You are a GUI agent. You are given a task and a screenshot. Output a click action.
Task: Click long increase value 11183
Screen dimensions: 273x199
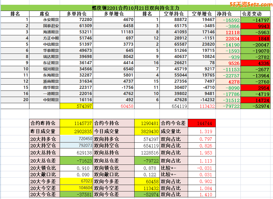pos(114,32)
